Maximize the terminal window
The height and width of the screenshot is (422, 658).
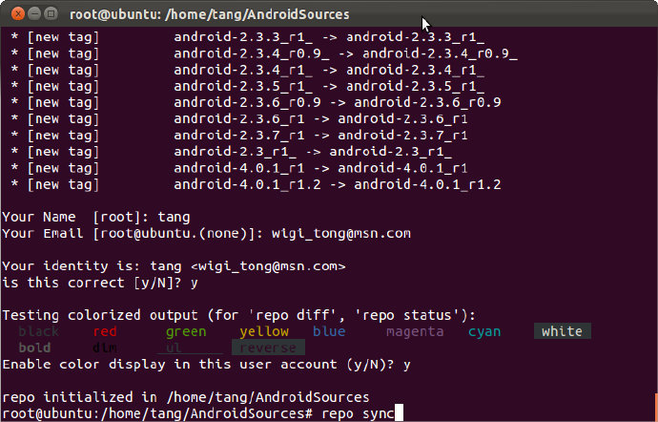point(51,14)
